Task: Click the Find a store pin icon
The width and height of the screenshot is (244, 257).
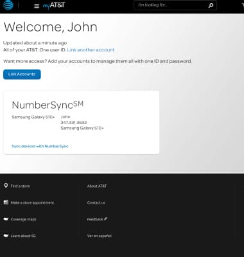Action: [6, 186]
